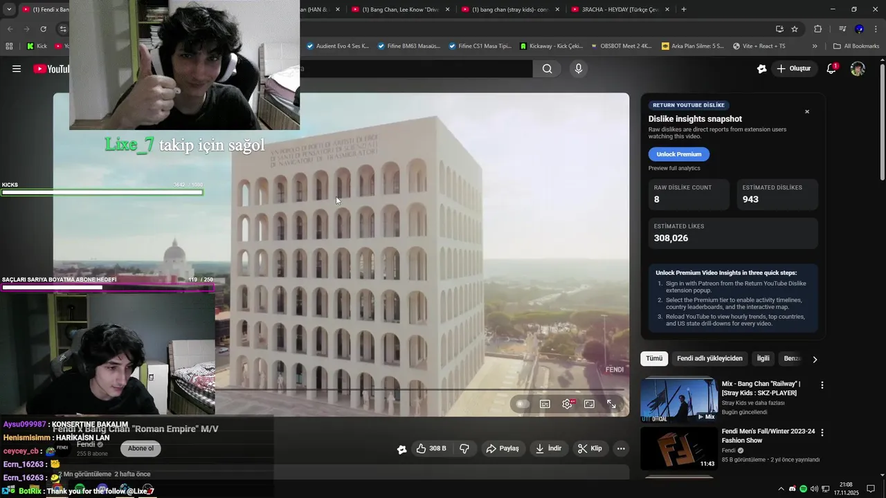Open Discord from system tray

(x=793, y=489)
